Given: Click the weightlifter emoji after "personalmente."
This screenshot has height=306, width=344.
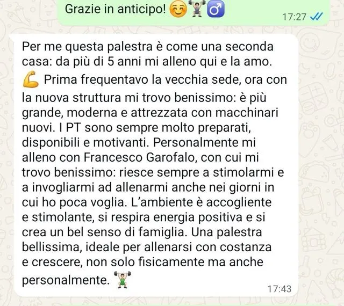Looking at the screenshot, I should click(123, 280).
